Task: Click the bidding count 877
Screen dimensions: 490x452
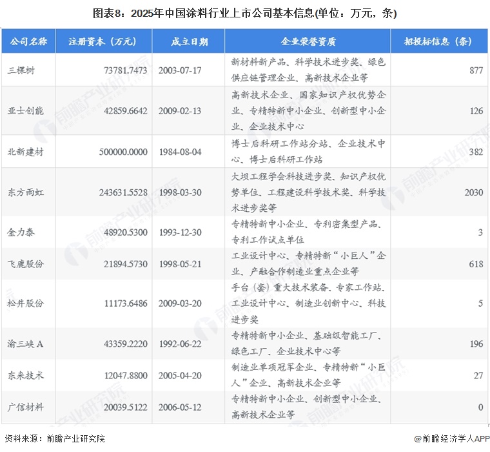Action: [476, 70]
